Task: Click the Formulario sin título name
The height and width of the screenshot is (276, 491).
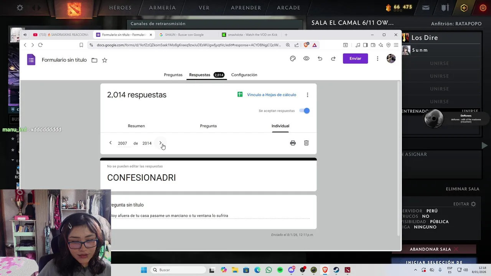Action: [64, 60]
